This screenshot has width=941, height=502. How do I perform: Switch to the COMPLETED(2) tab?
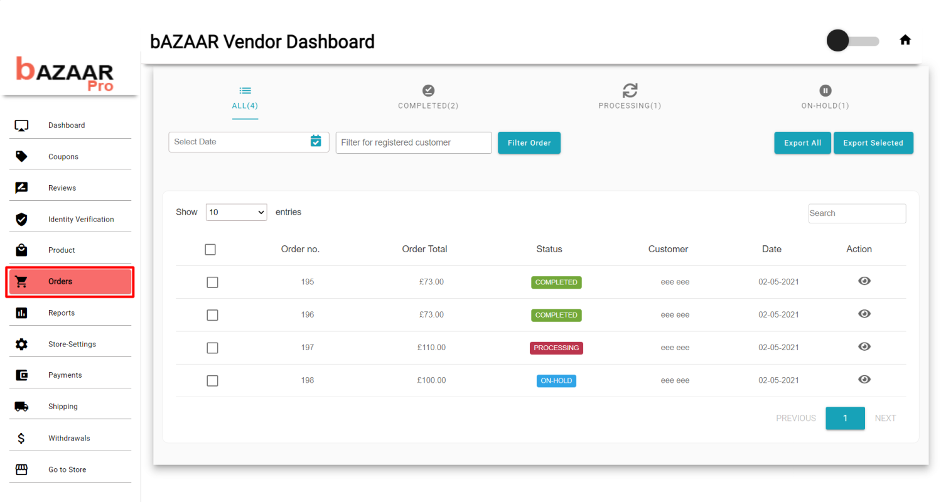coord(428,97)
